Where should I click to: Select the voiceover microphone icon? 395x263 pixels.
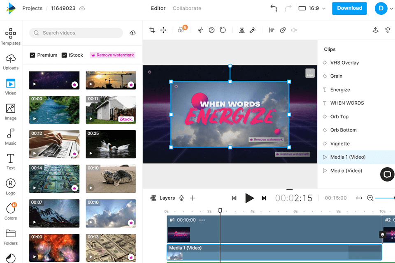tap(181, 198)
